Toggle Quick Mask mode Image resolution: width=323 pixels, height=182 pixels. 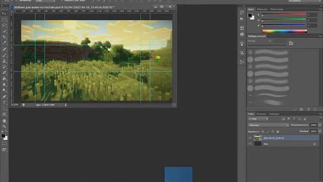click(x=4, y=144)
